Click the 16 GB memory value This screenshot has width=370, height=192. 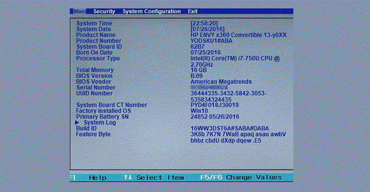(x=198, y=70)
